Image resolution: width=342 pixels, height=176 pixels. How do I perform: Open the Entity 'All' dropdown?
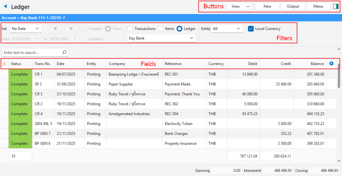pos(227,29)
